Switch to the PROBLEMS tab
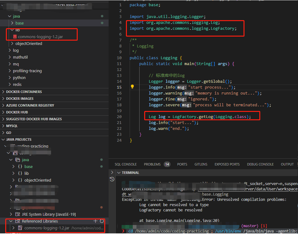 point(152,164)
